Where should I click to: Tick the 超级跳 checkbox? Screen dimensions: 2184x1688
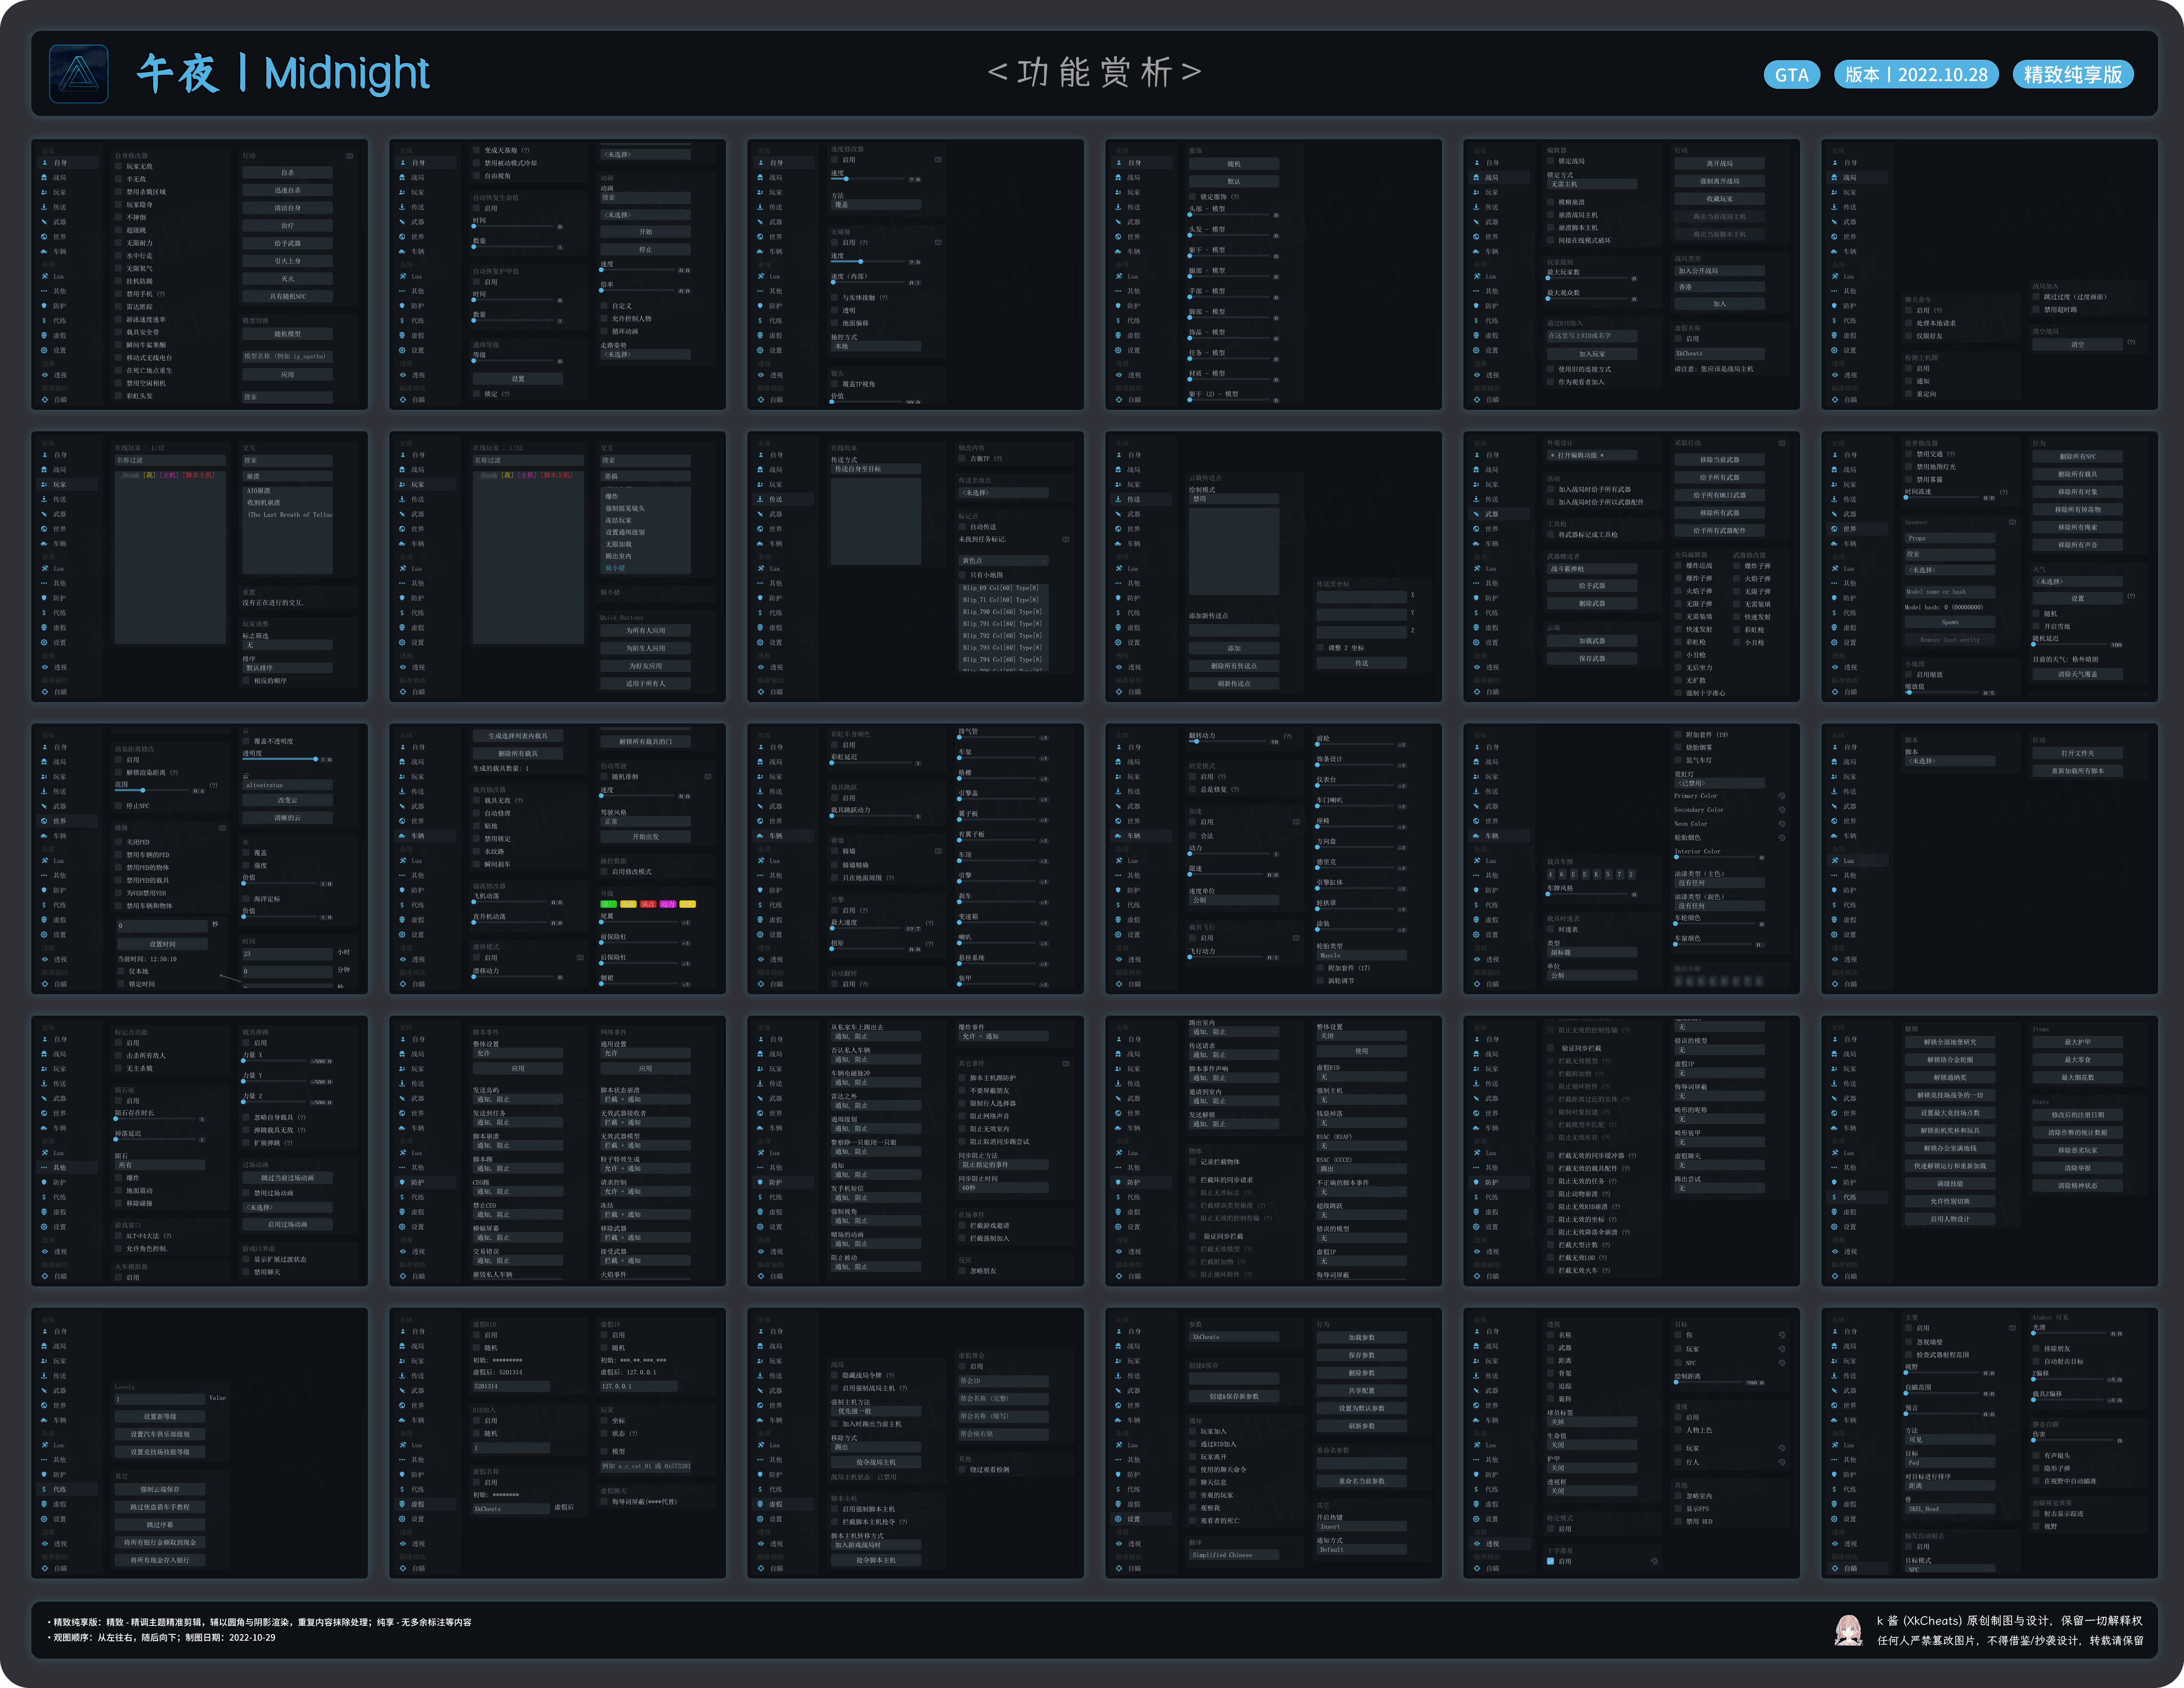[119, 230]
